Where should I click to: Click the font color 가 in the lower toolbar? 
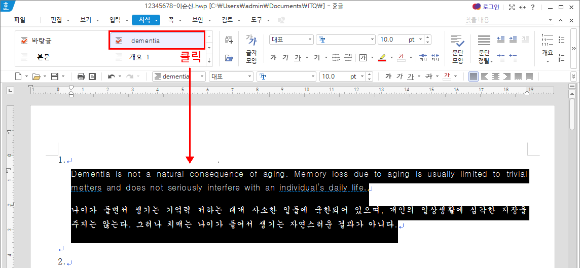click(x=447, y=76)
